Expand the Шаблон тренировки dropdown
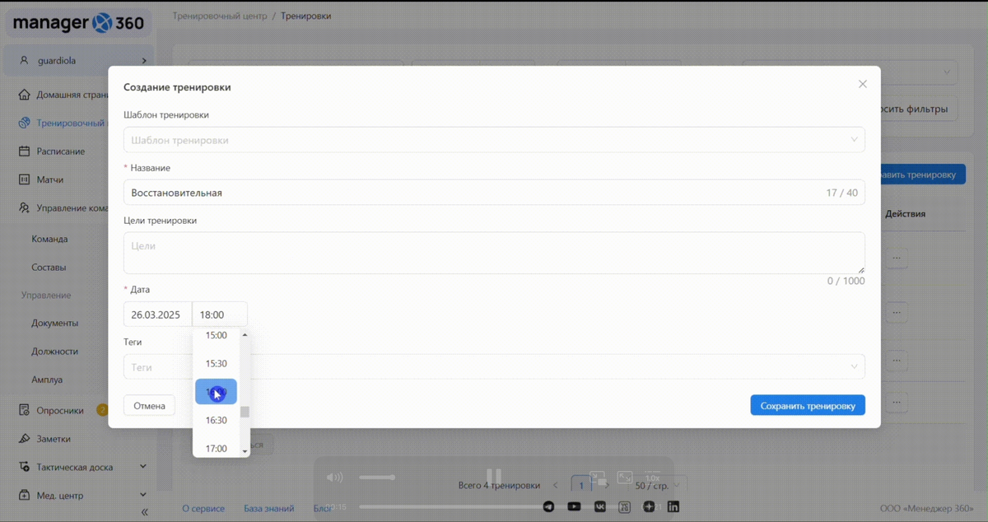Screen dimensions: 988x522 tap(494, 139)
